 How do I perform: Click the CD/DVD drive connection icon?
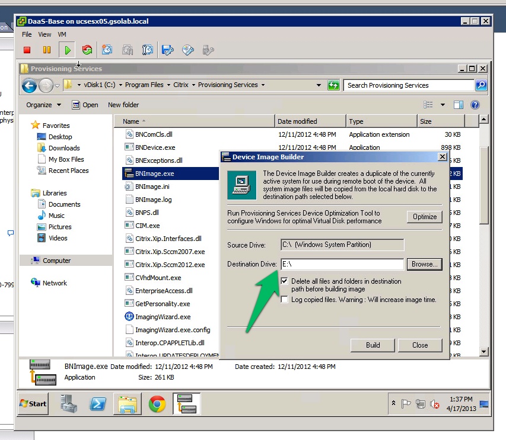pos(188,50)
